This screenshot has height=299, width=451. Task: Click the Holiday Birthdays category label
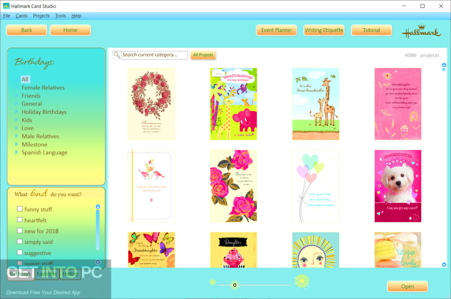coord(44,112)
